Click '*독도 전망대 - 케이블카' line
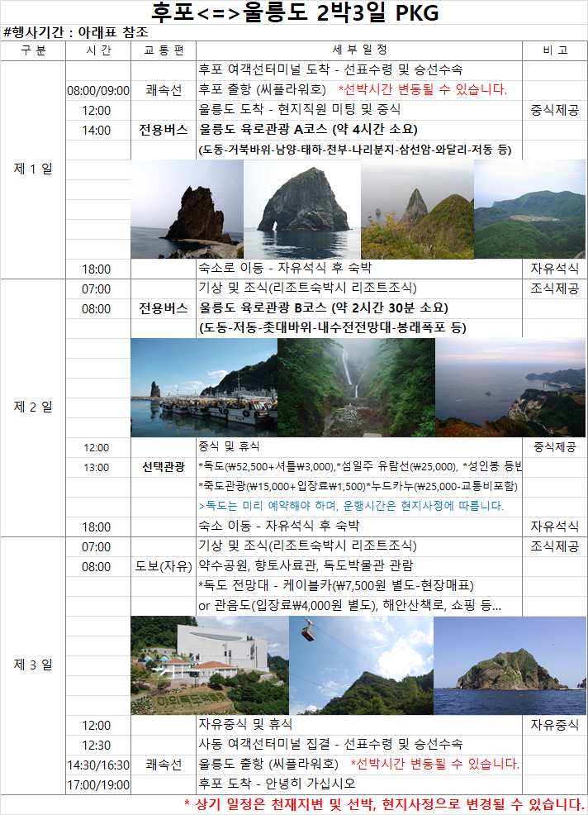The height and width of the screenshot is (815, 588). click(336, 586)
